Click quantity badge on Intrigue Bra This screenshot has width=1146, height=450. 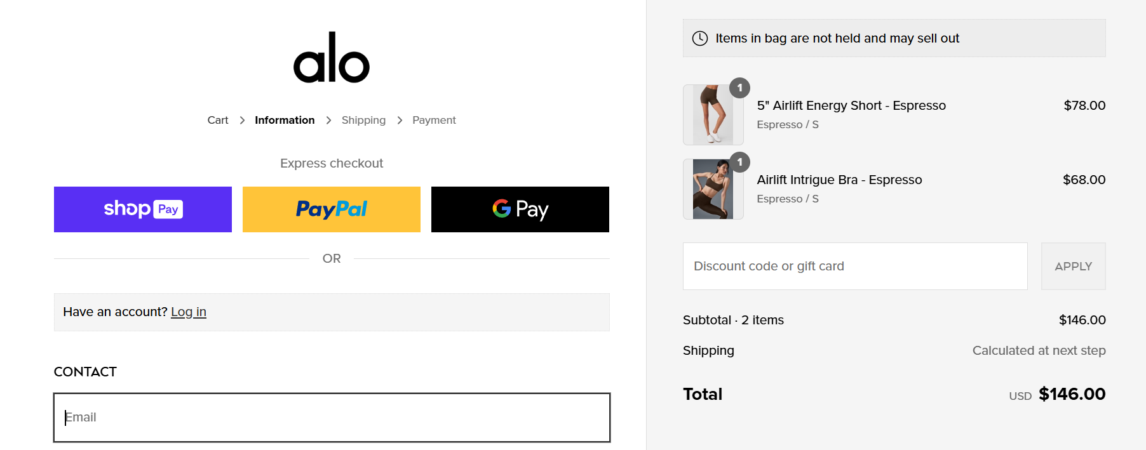coord(739,162)
